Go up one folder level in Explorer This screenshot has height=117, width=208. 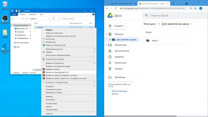(23, 19)
